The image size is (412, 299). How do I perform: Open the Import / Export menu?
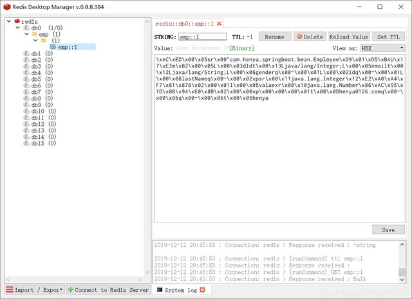34,290
